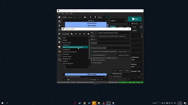Add a new executable with the plus icon

coord(72,34)
